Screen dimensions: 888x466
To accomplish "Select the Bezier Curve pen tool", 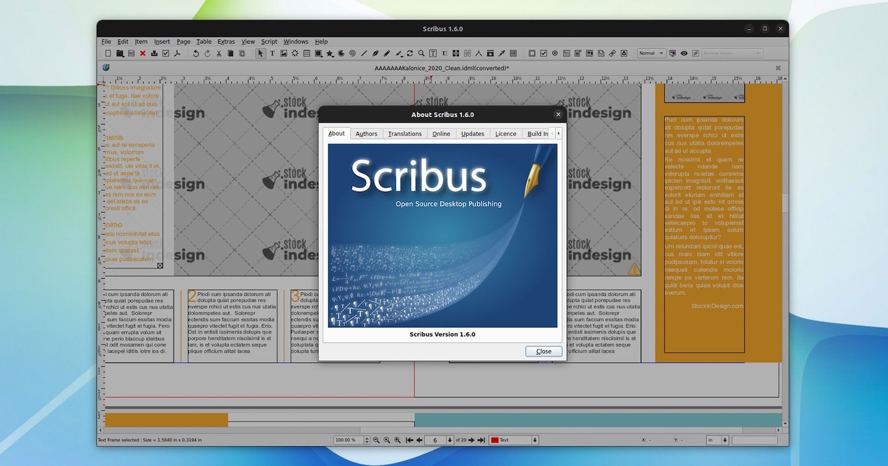I will pyautogui.click(x=375, y=54).
